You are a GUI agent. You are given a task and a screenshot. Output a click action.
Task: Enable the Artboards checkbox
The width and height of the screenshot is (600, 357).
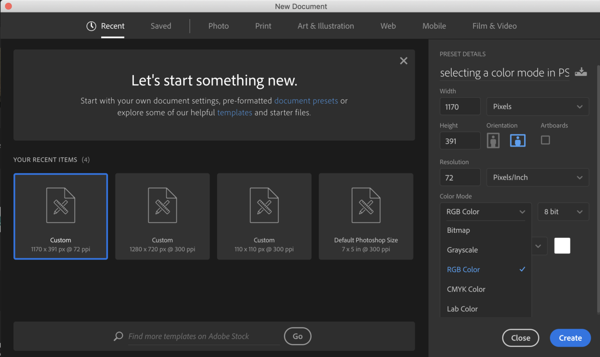click(545, 140)
